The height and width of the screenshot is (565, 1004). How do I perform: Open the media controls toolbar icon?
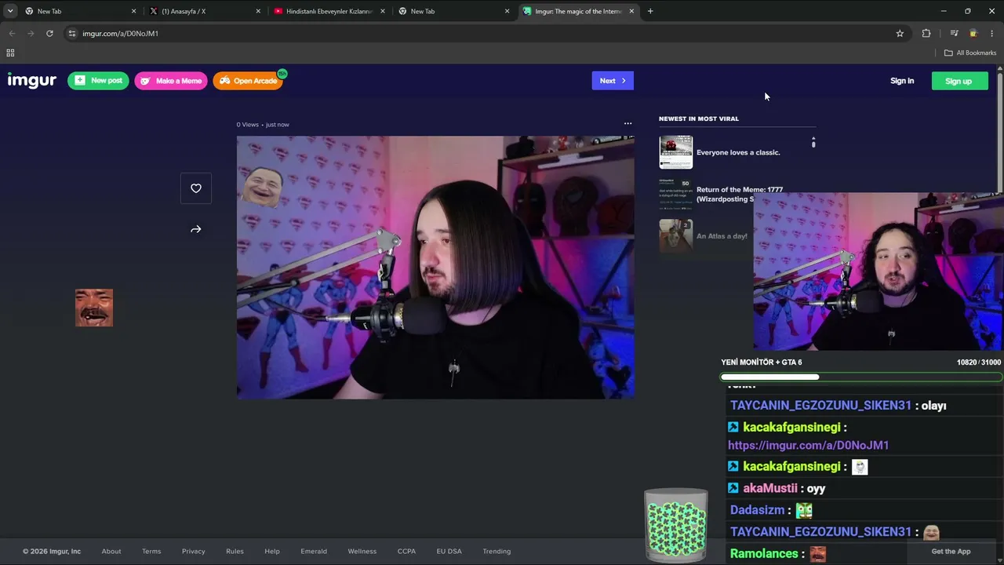[954, 34]
